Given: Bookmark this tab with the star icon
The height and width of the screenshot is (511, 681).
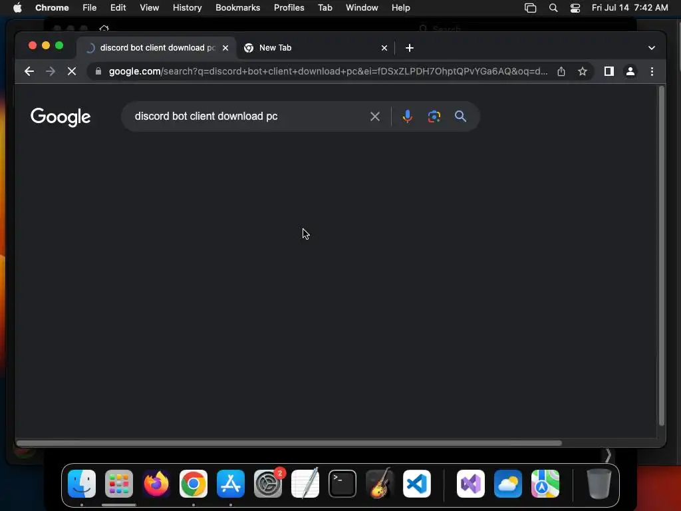Looking at the screenshot, I should [x=583, y=71].
